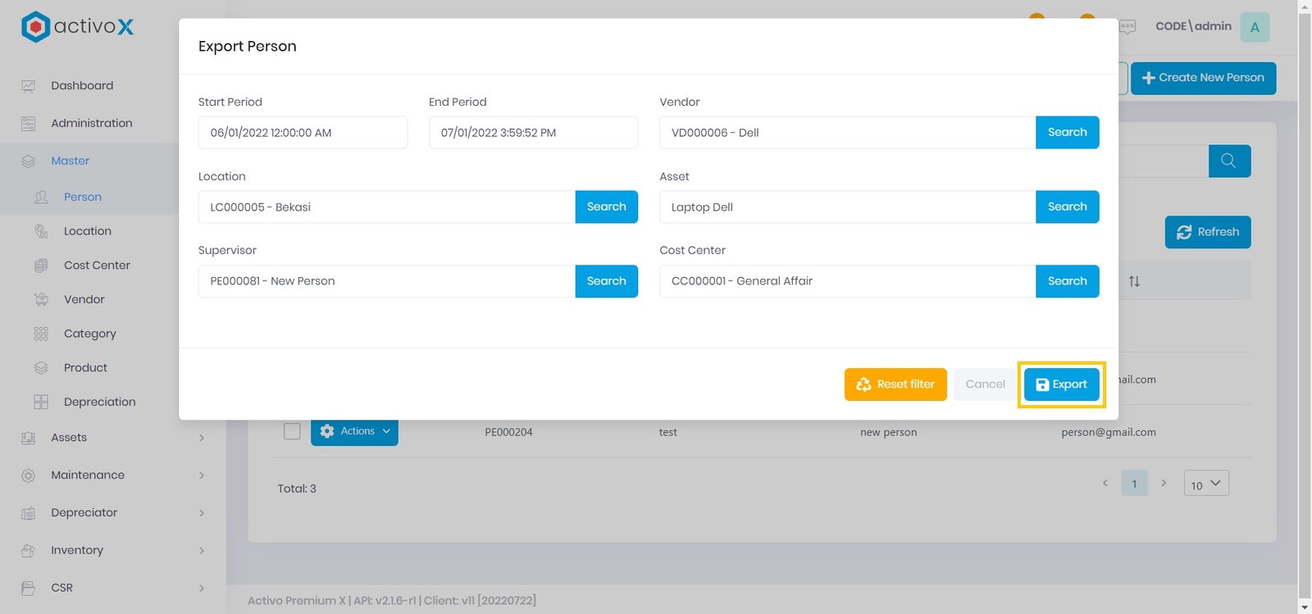Select Cost Center in the sidebar
The height and width of the screenshot is (614, 1312).
click(x=97, y=266)
